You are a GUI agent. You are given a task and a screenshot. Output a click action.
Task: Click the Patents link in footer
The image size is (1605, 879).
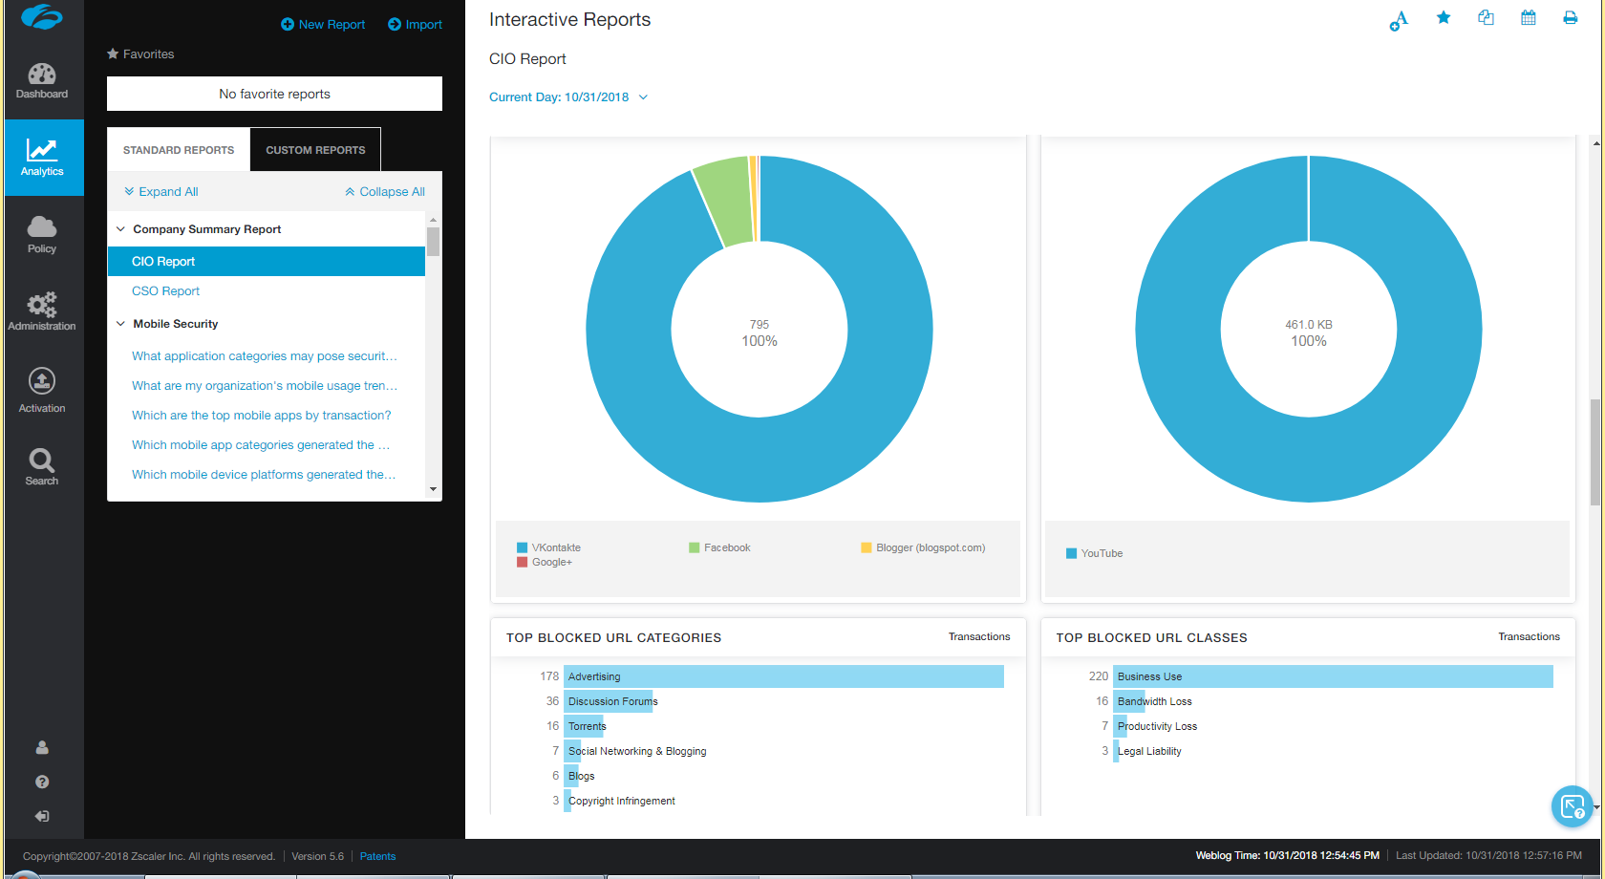point(377,856)
